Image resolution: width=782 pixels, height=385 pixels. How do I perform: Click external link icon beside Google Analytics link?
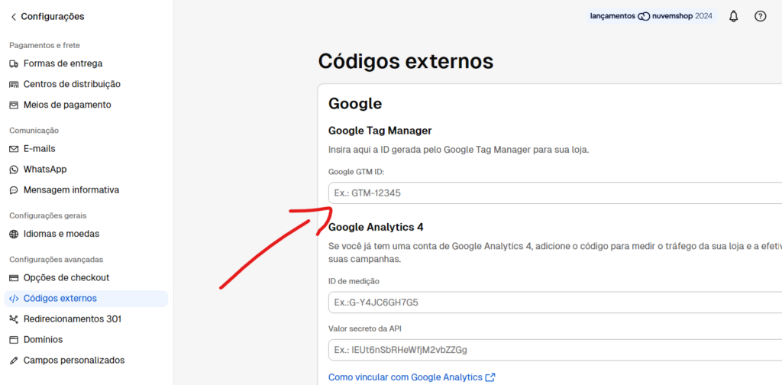point(490,377)
